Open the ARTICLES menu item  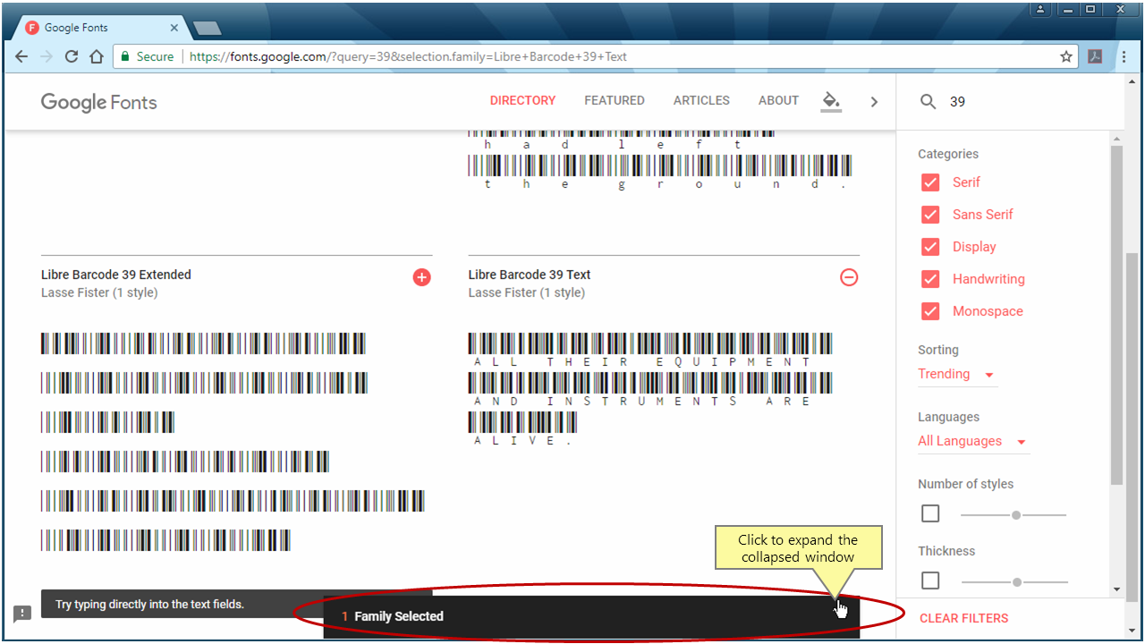[x=701, y=100]
